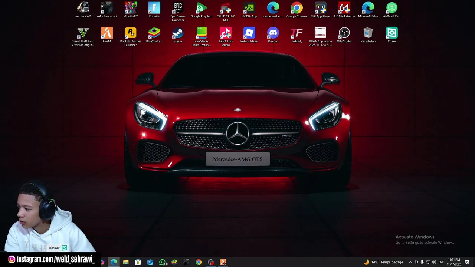
Task: Click the Epic Games Launcher shortcut
Action: [178, 11]
